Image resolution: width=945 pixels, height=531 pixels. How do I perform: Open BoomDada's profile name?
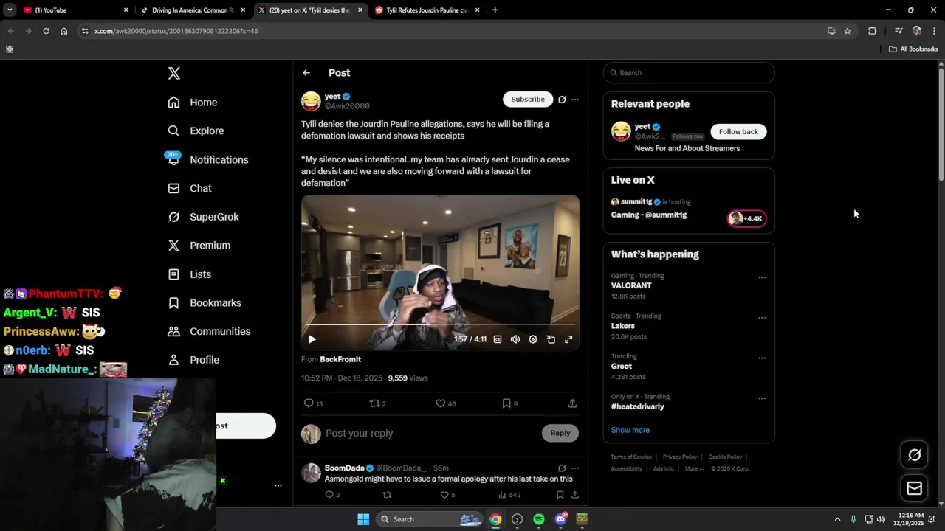(x=344, y=468)
